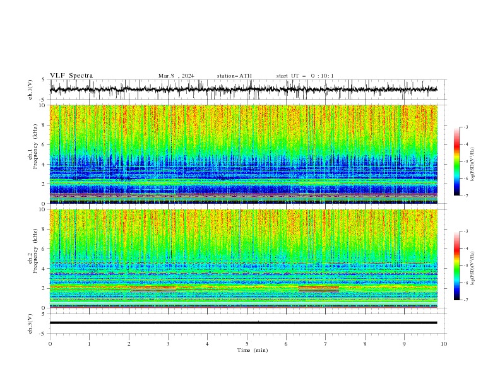Click the lower ch.2 color scale bar
The height and width of the screenshot is (386, 500).
[x=457, y=266]
